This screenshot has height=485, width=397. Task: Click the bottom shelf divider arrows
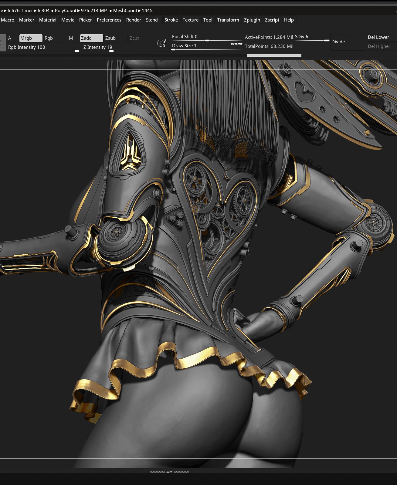(169, 472)
